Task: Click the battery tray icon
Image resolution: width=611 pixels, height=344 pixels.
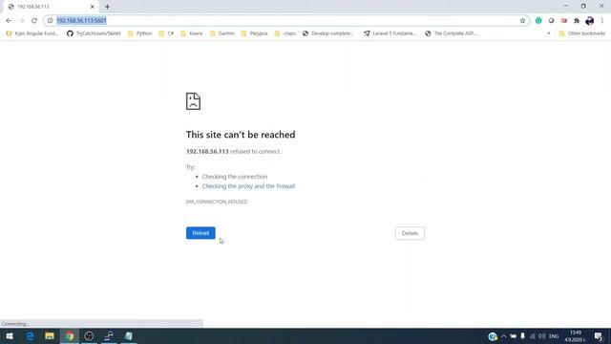Action: [x=514, y=336]
